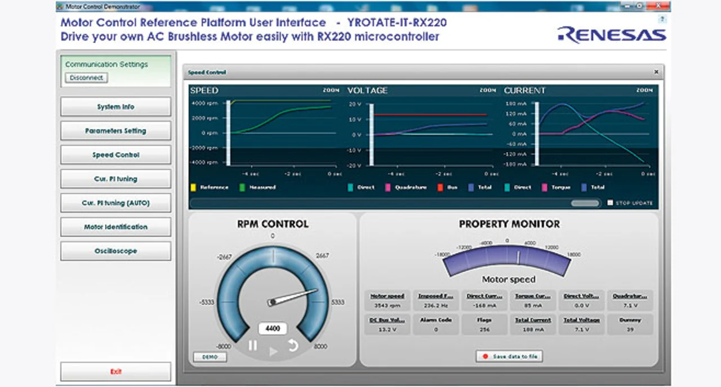Click the Direct swatch in VOLTAGE legend
This screenshot has width=721, height=387.
point(351,187)
